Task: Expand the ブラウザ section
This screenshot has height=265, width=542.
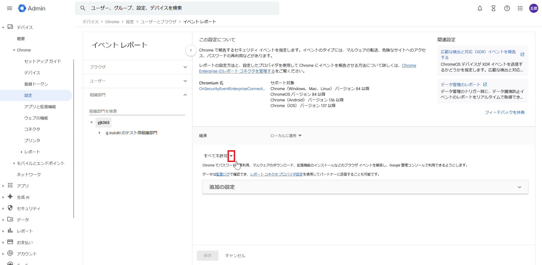Action: 137,67
